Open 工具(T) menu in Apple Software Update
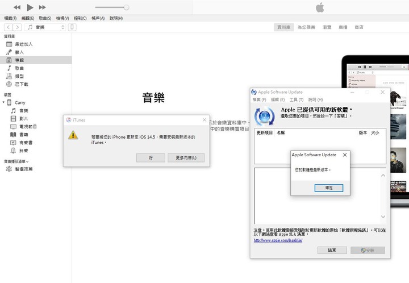The image size is (409, 283). coord(297,99)
